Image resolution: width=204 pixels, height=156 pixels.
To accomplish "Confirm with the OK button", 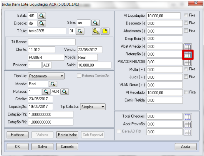I will pyautogui.click(x=18, y=147).
